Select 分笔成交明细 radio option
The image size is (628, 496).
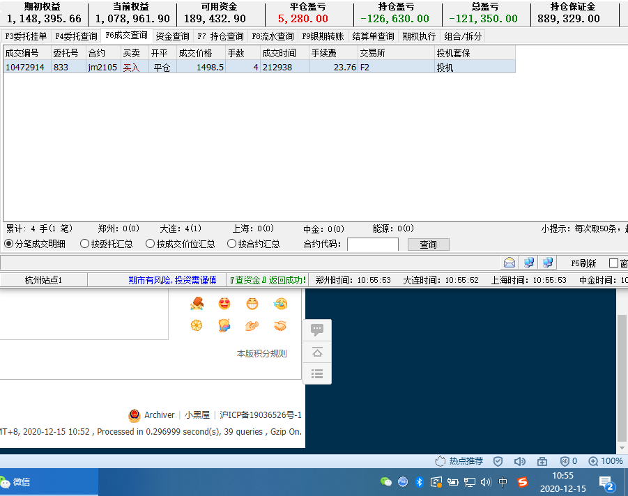click(x=9, y=244)
